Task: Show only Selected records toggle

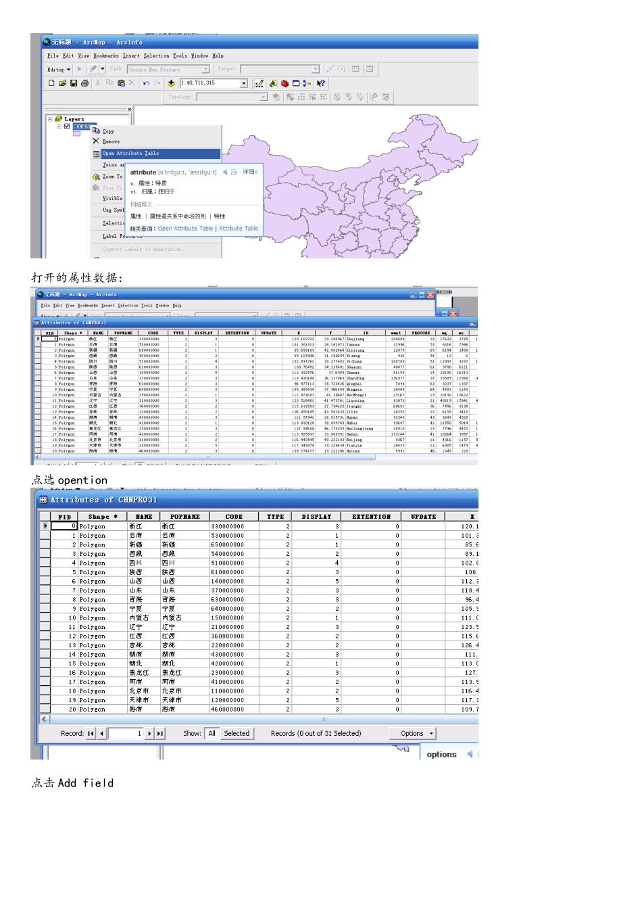Action: (x=237, y=733)
